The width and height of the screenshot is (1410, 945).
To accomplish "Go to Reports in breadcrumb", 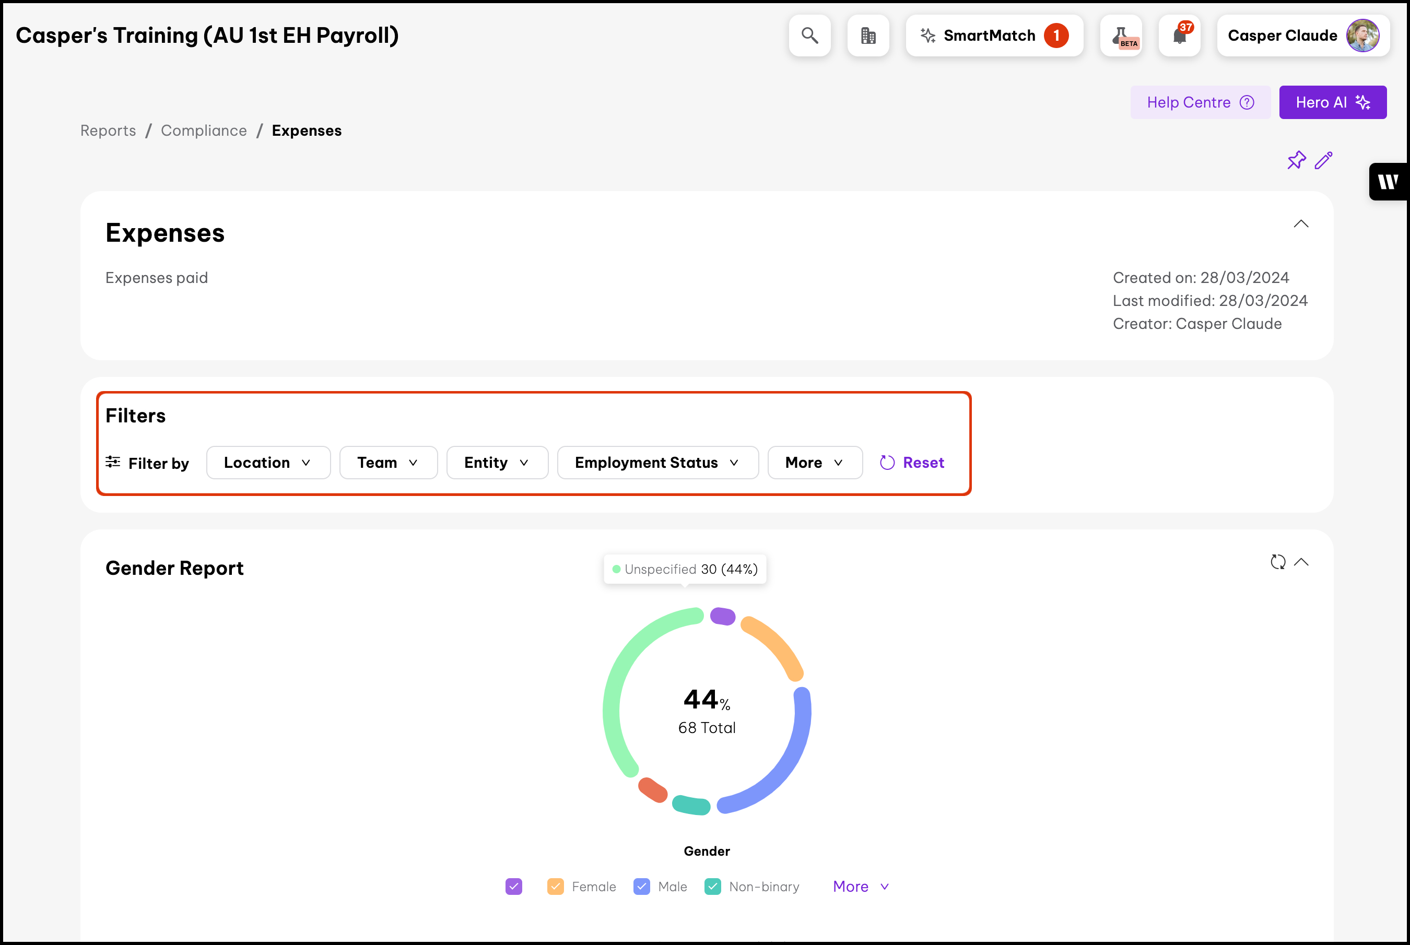I will tap(108, 131).
